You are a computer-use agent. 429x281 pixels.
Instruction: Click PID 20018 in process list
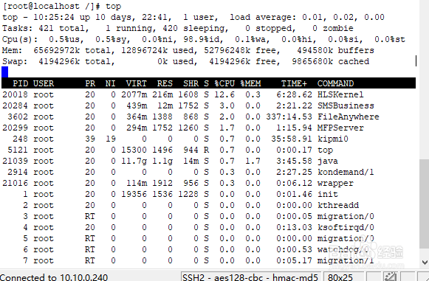coord(15,94)
